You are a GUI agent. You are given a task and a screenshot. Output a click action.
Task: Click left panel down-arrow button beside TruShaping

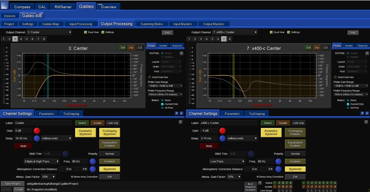[176, 113]
